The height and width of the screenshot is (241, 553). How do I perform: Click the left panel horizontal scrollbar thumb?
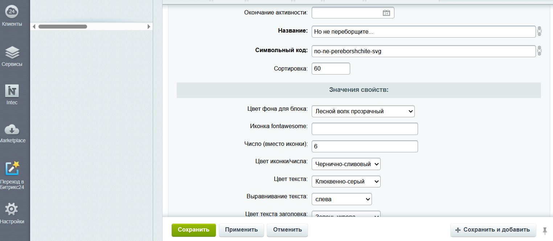tap(62, 26)
